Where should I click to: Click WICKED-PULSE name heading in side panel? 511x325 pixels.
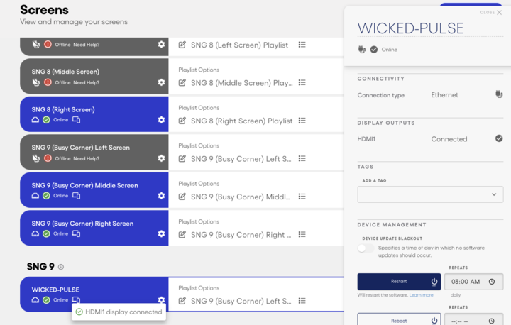click(x=410, y=28)
